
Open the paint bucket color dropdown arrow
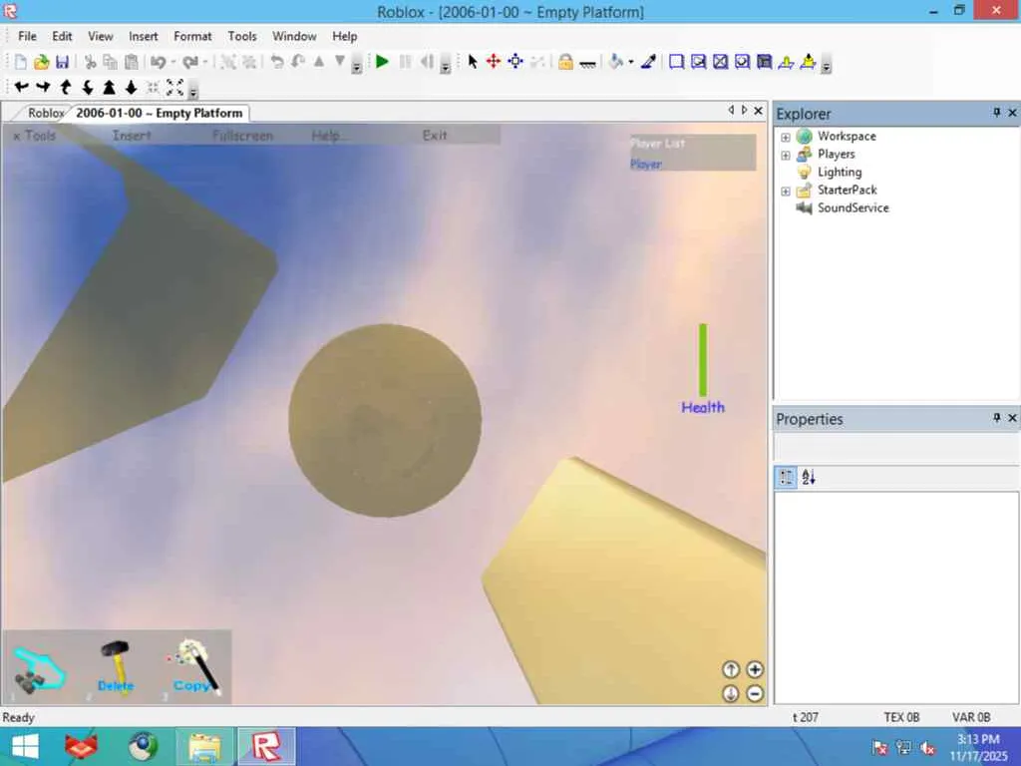(x=631, y=63)
